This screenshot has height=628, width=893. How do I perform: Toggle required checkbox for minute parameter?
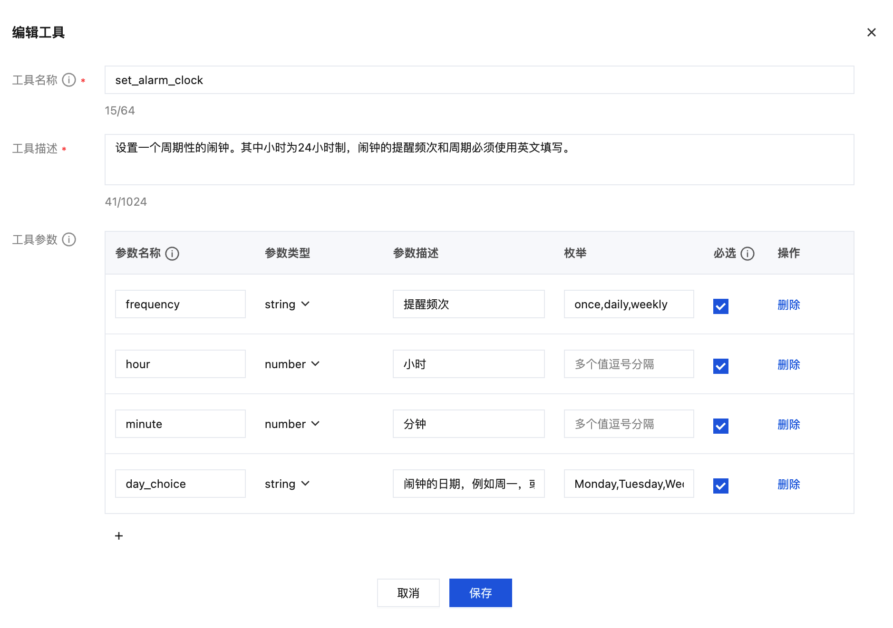(x=720, y=426)
